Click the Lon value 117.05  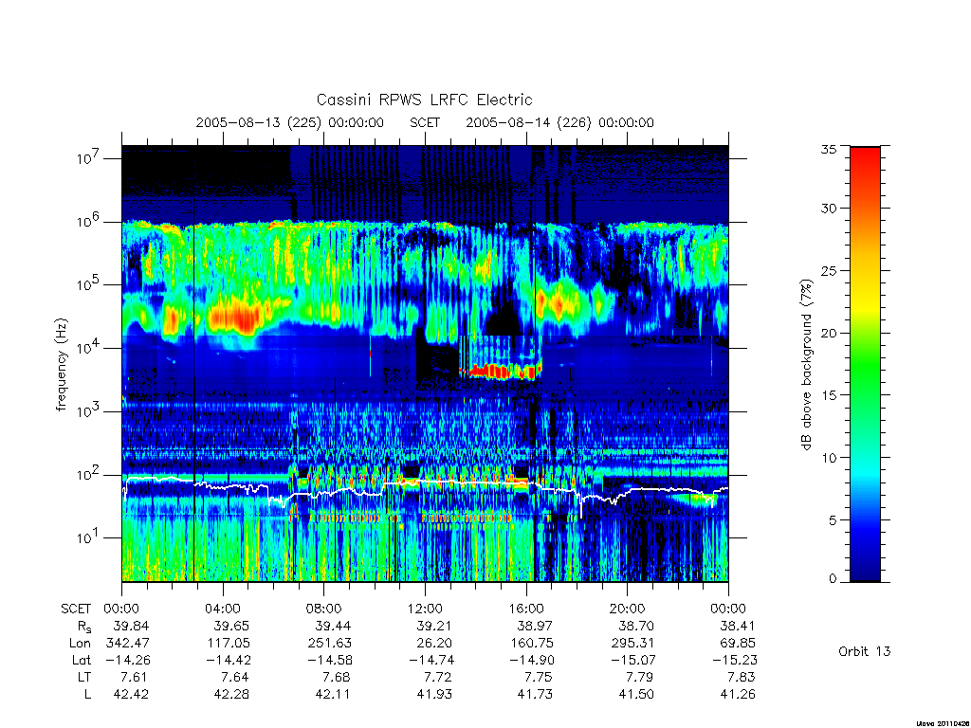pos(228,644)
